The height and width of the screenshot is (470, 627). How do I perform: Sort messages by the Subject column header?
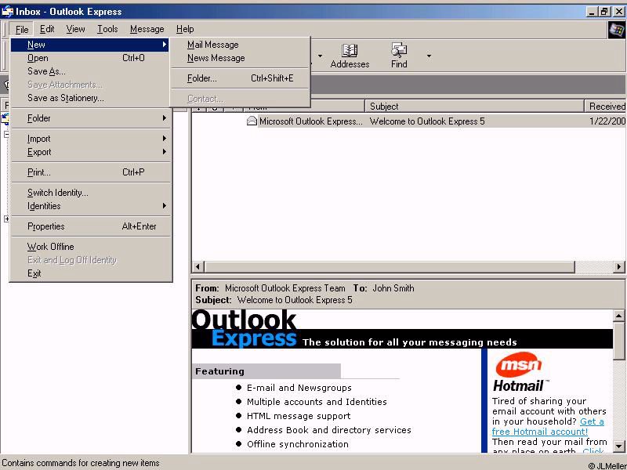[x=474, y=106]
